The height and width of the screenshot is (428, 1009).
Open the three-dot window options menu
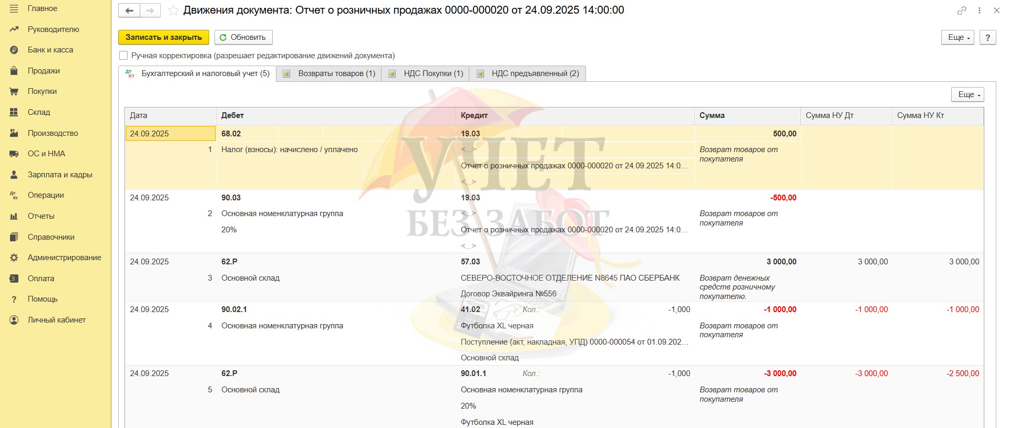pos(980,10)
